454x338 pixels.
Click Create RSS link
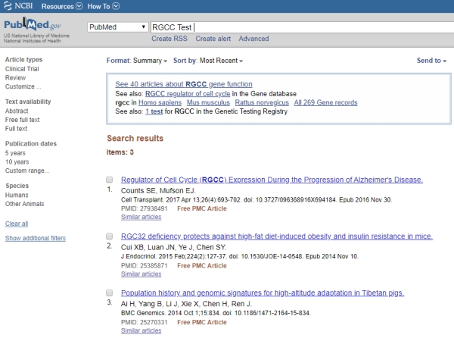click(x=170, y=39)
